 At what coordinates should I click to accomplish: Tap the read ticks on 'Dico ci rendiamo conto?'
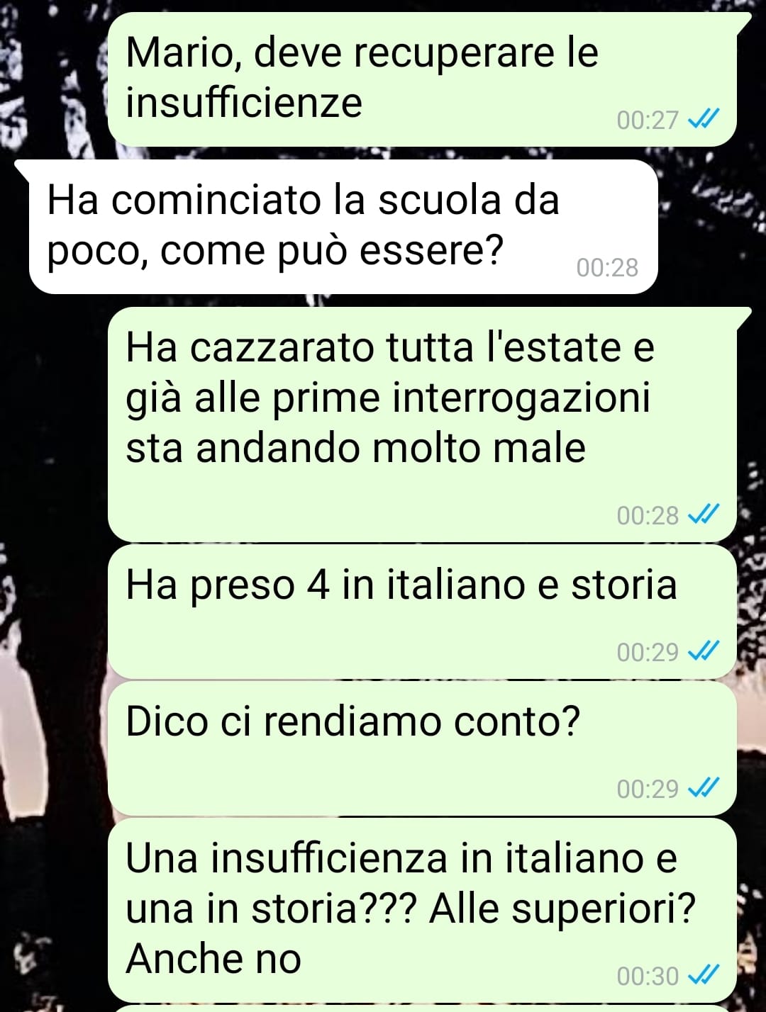[704, 788]
